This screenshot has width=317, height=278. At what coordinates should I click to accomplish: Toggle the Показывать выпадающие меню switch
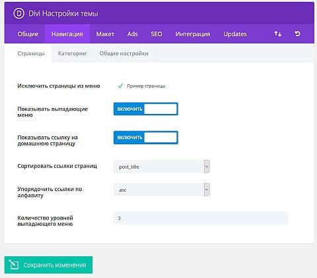coord(146,109)
